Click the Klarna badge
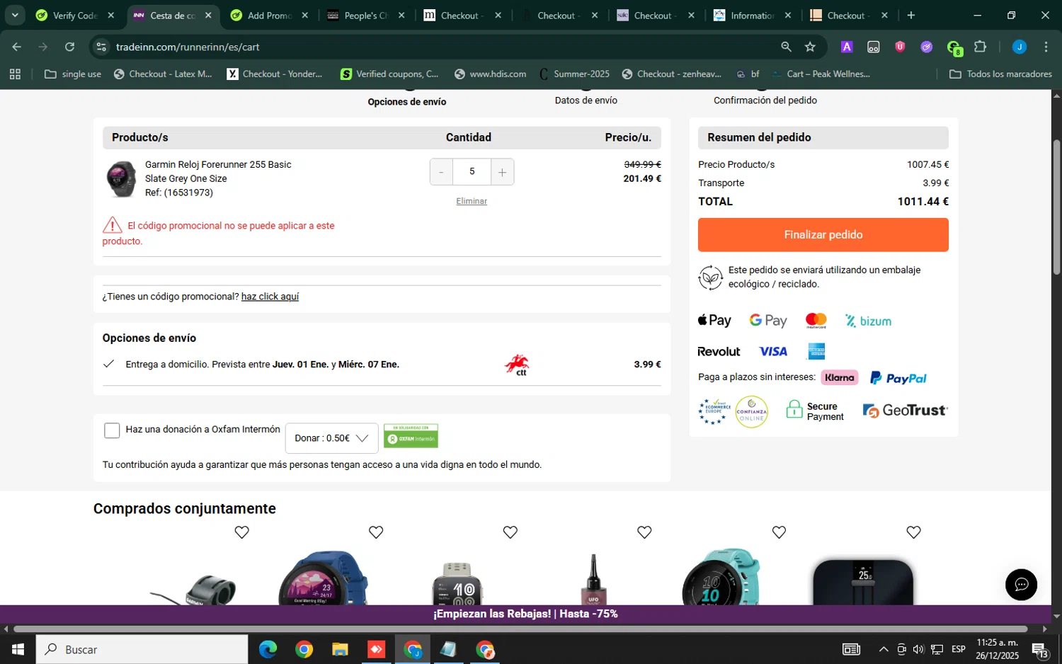Screen dimensions: 1062x664 [x=840, y=377]
